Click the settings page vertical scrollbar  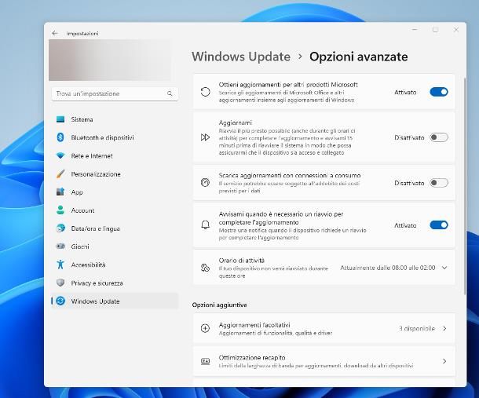pos(464,186)
